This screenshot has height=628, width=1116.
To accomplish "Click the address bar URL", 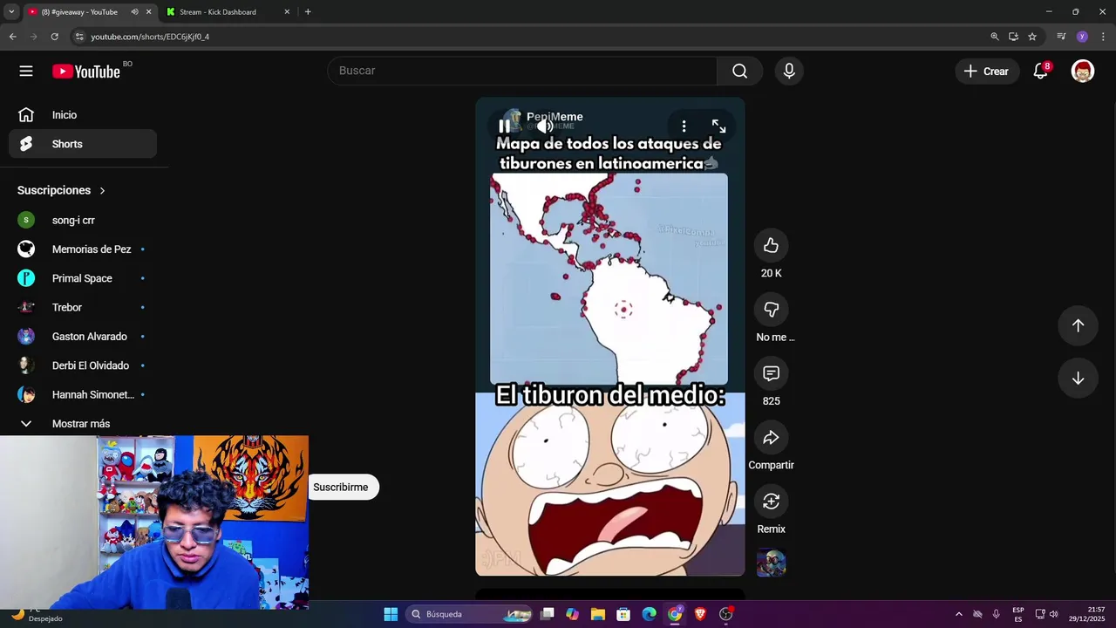I will pos(150,37).
